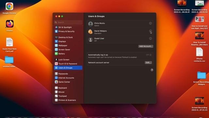The width and height of the screenshot is (209, 118).
Task: Select Users & Groups sidebar item
Action: pos(68,68)
